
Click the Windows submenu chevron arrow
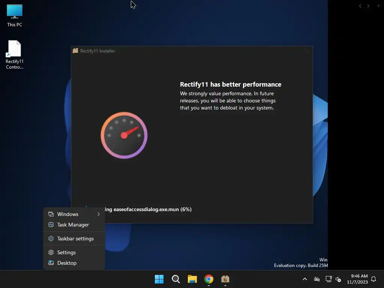pyautogui.click(x=99, y=214)
